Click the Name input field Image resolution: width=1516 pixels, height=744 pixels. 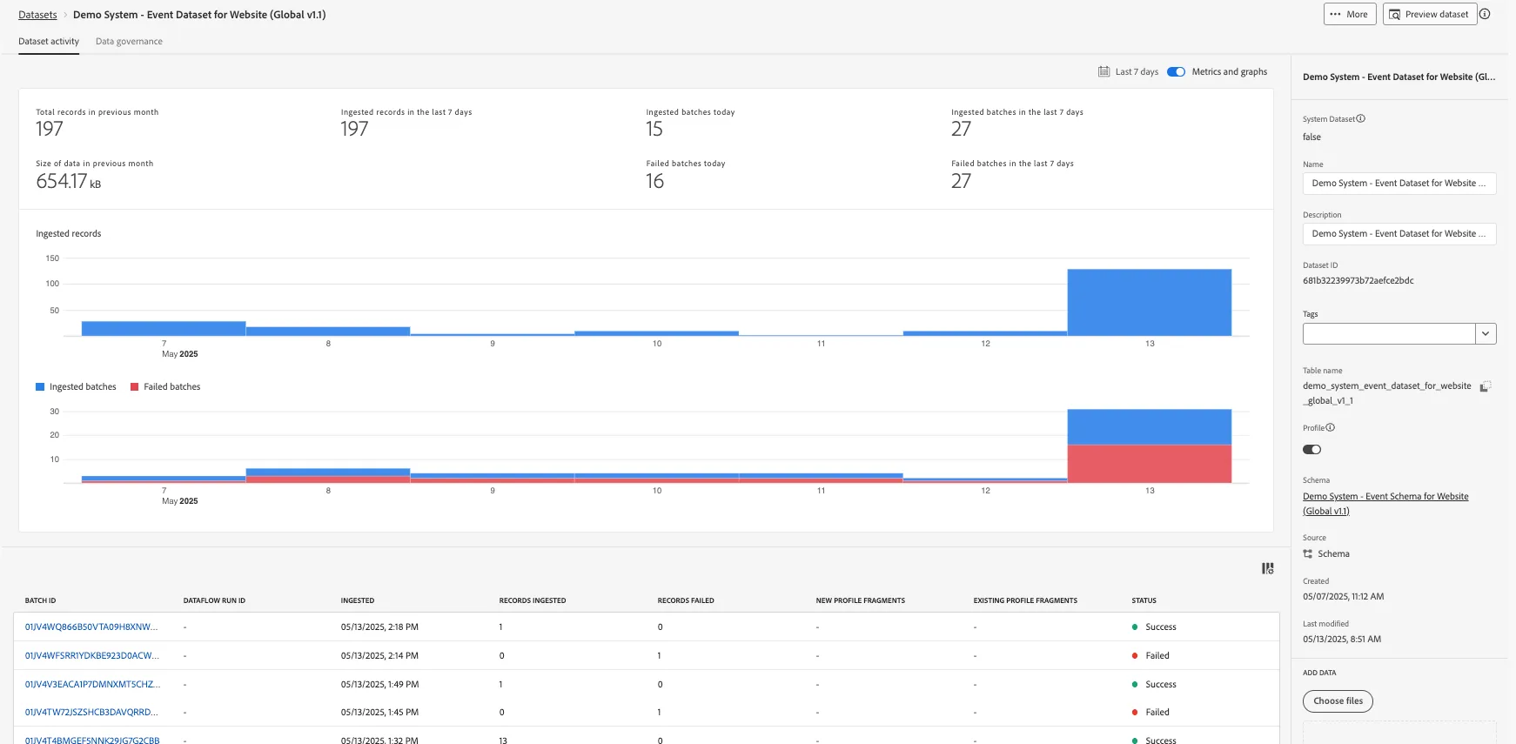pos(1399,183)
